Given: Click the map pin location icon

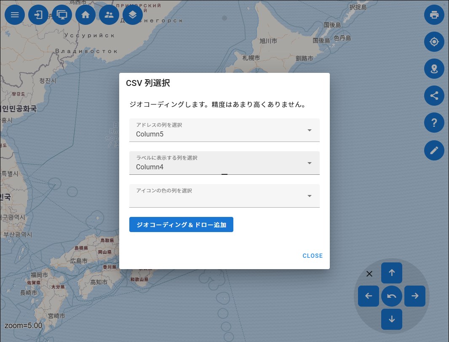Looking at the screenshot, I should click(434, 69).
